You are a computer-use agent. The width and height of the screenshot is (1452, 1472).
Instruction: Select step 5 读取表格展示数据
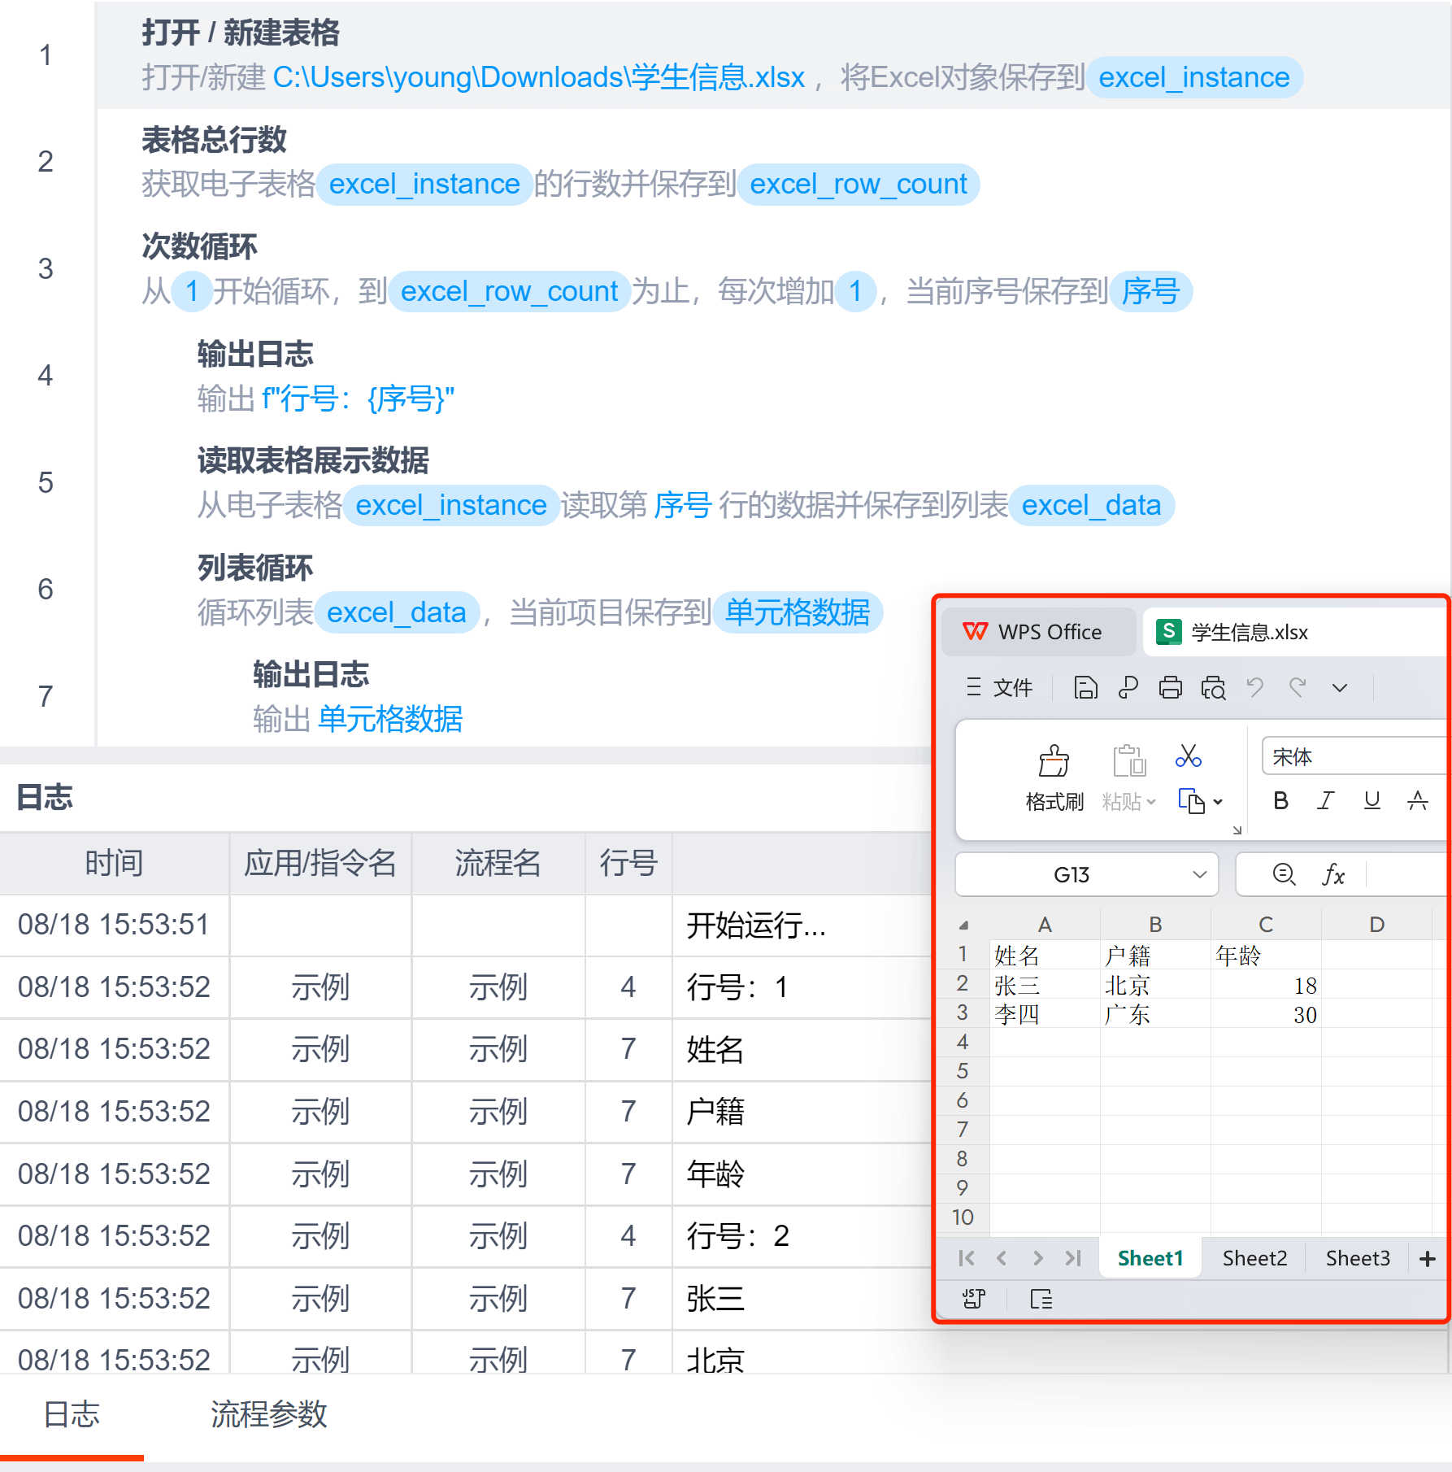(x=313, y=461)
